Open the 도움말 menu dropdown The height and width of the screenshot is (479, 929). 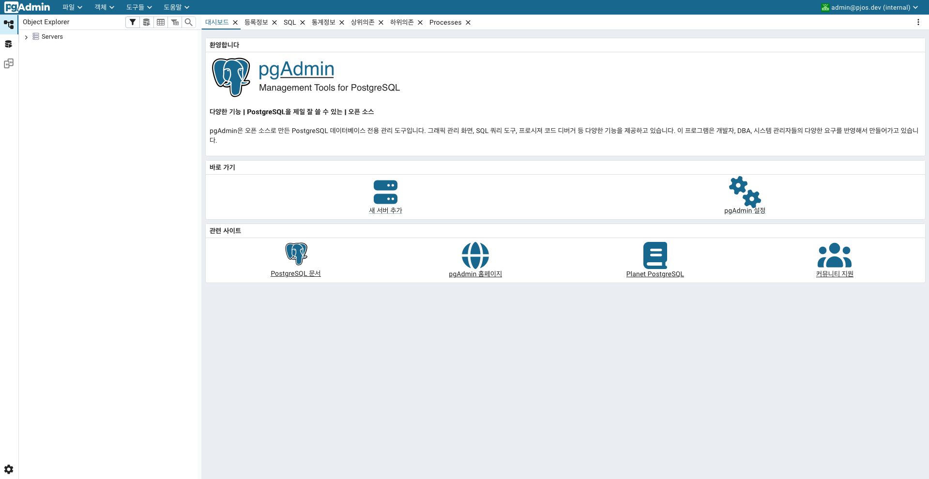click(x=176, y=7)
